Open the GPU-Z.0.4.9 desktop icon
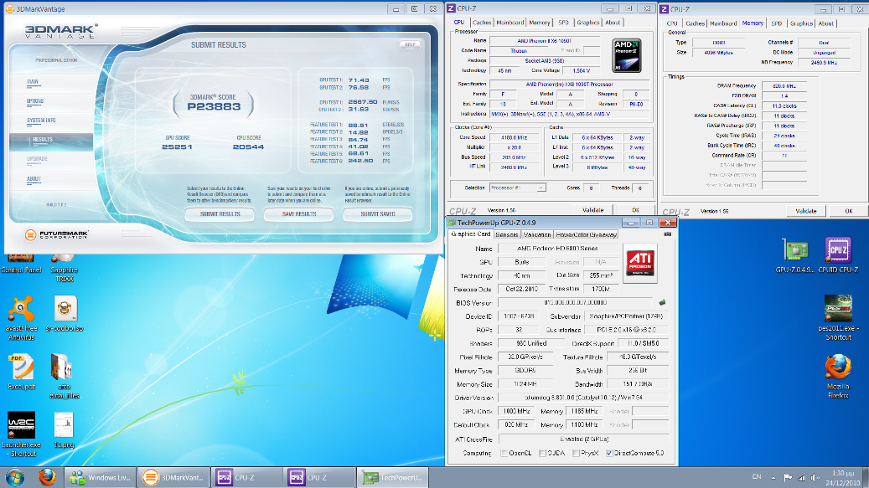This screenshot has height=488, width=869. [x=794, y=256]
